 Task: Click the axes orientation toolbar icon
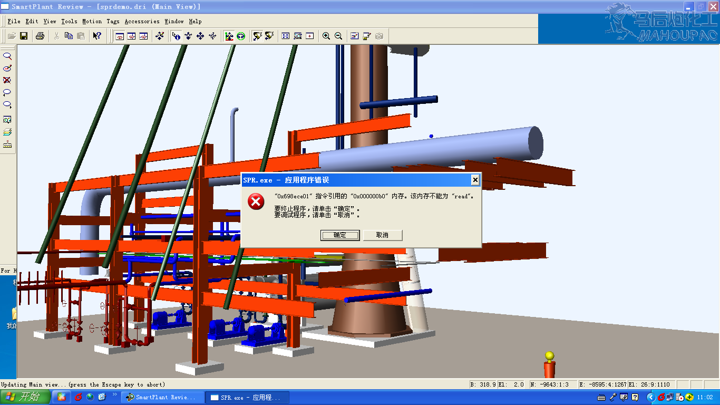click(x=229, y=36)
